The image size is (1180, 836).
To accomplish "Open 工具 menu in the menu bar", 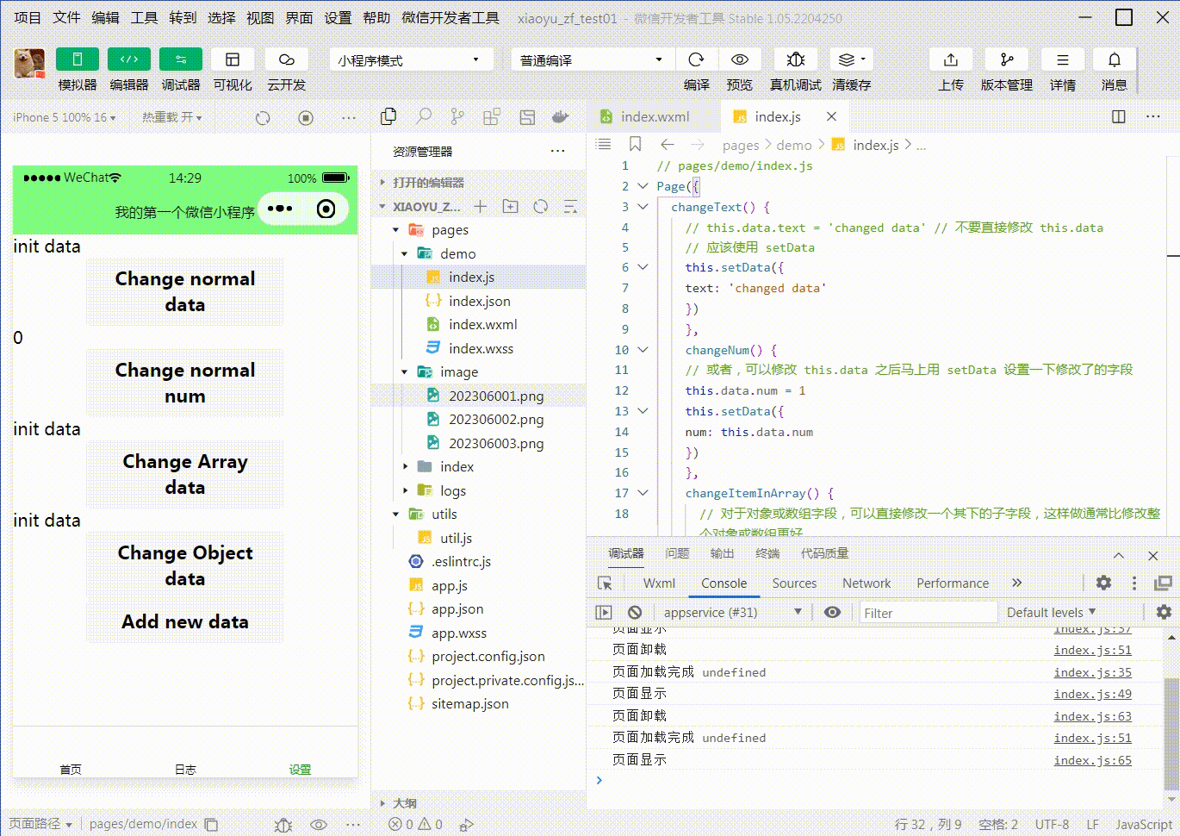I will coord(144,17).
